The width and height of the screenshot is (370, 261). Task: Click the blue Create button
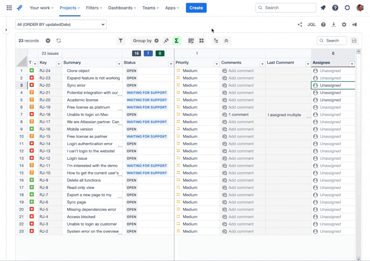point(196,8)
